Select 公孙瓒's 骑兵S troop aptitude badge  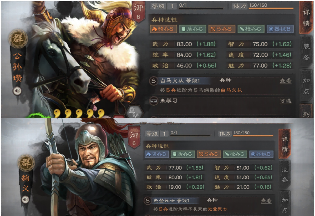[x=163, y=29]
